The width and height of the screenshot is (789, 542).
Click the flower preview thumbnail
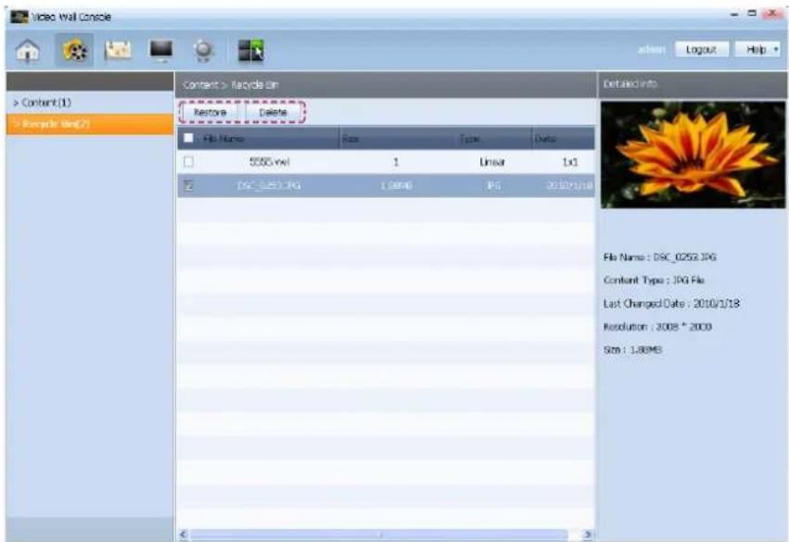pos(693,155)
